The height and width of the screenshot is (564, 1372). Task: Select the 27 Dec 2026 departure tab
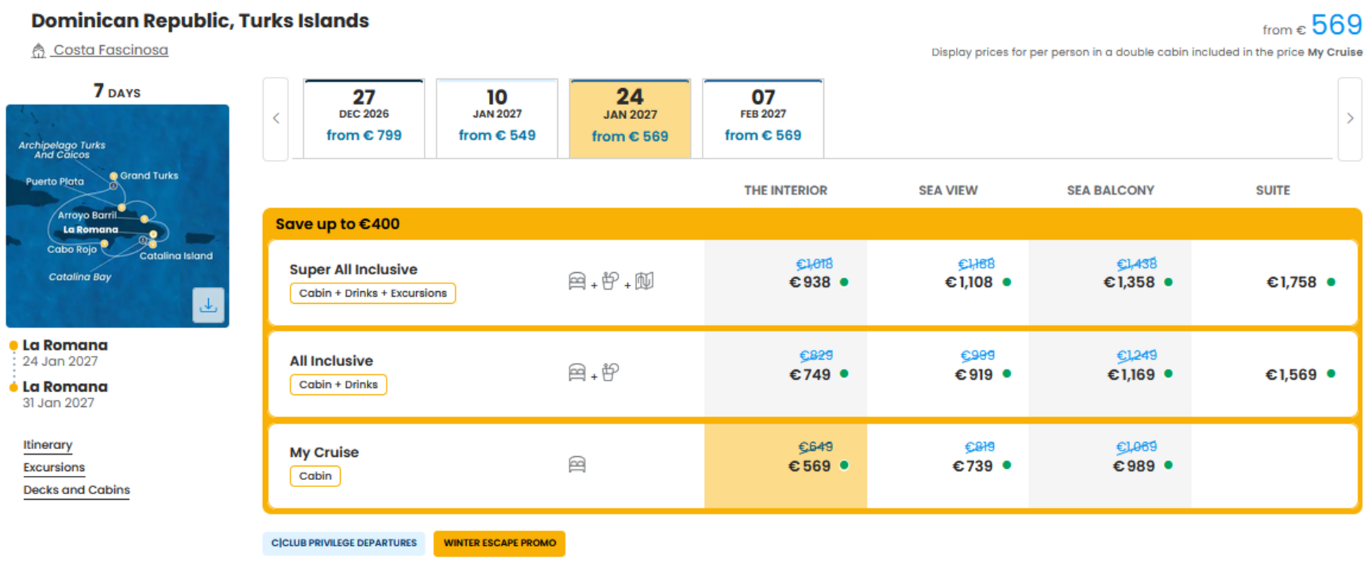364,118
